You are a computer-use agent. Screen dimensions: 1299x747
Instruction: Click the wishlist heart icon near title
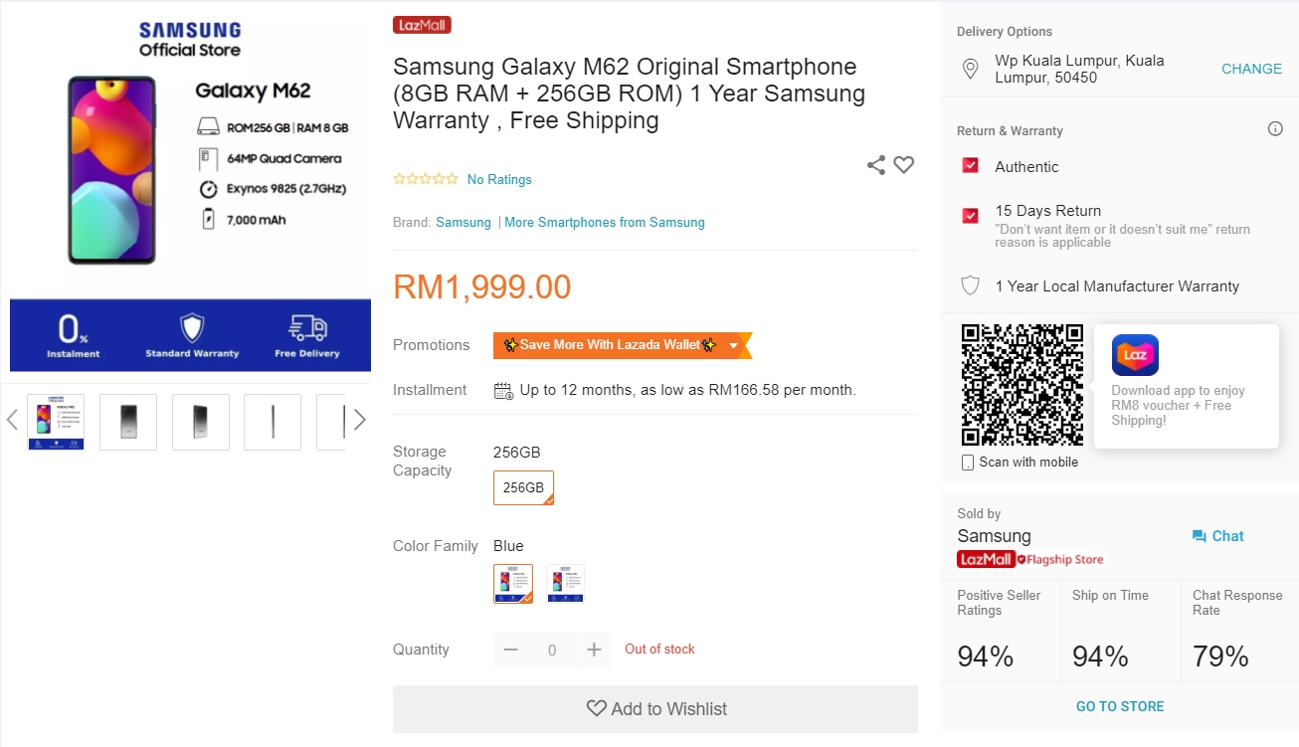(903, 165)
